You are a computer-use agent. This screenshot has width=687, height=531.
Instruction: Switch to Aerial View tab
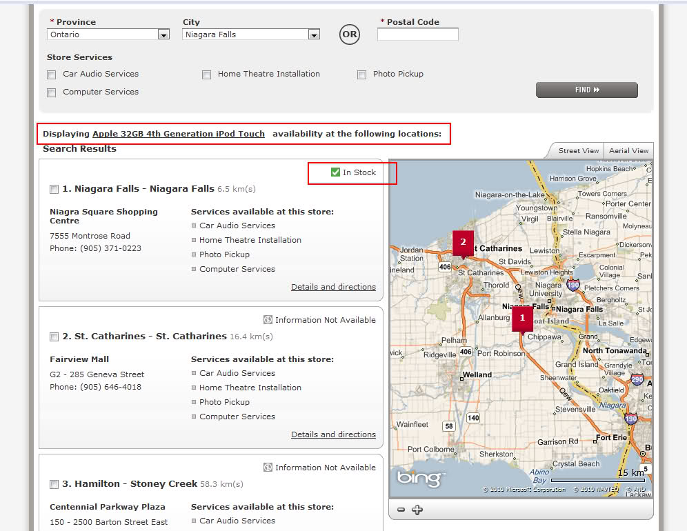(628, 151)
